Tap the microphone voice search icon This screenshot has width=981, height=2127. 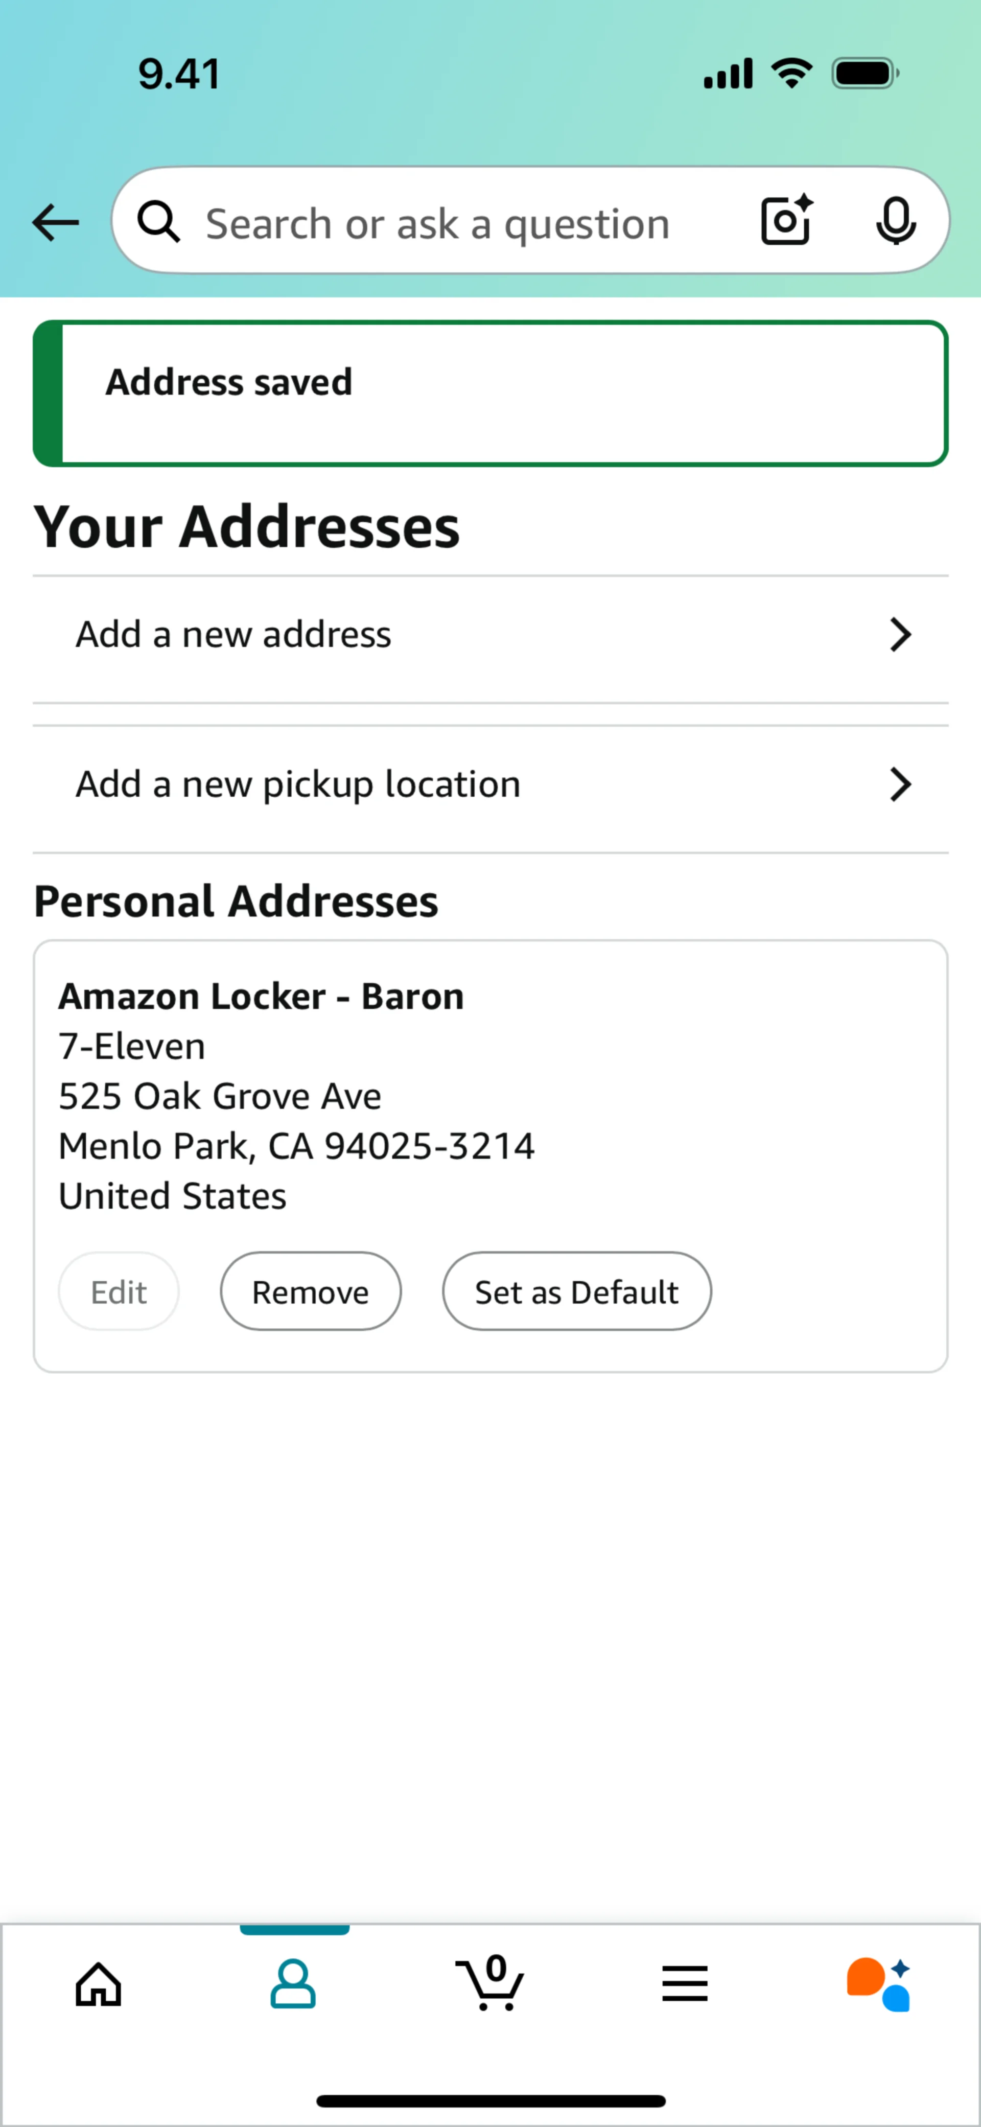pyautogui.click(x=895, y=220)
